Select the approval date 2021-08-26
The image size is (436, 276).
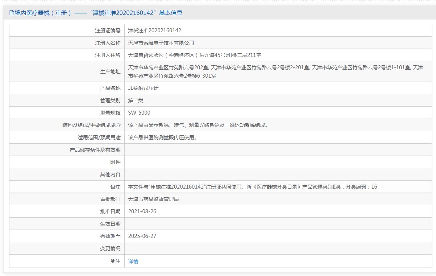pyautogui.click(x=142, y=211)
